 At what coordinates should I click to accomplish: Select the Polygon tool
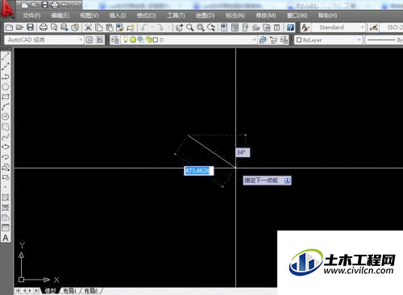point(6,86)
